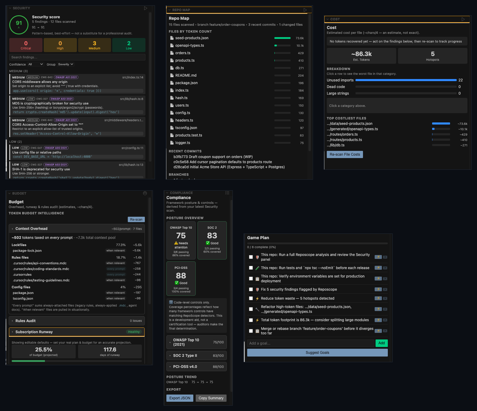Click Suggest Goals button
This screenshot has height=411, width=477.
(318, 353)
